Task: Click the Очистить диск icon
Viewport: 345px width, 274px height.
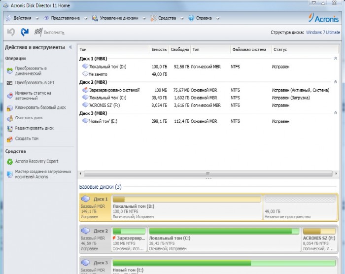Action: pyautogui.click(x=10, y=118)
